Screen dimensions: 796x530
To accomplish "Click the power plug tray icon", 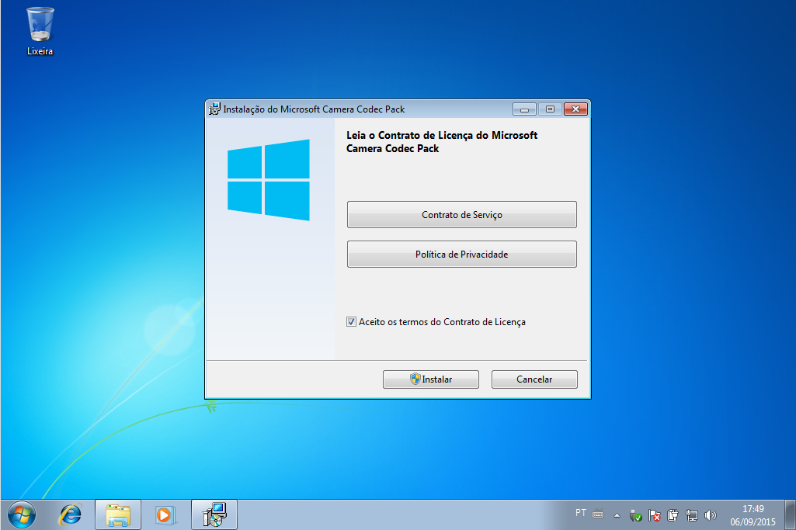I will (673, 516).
